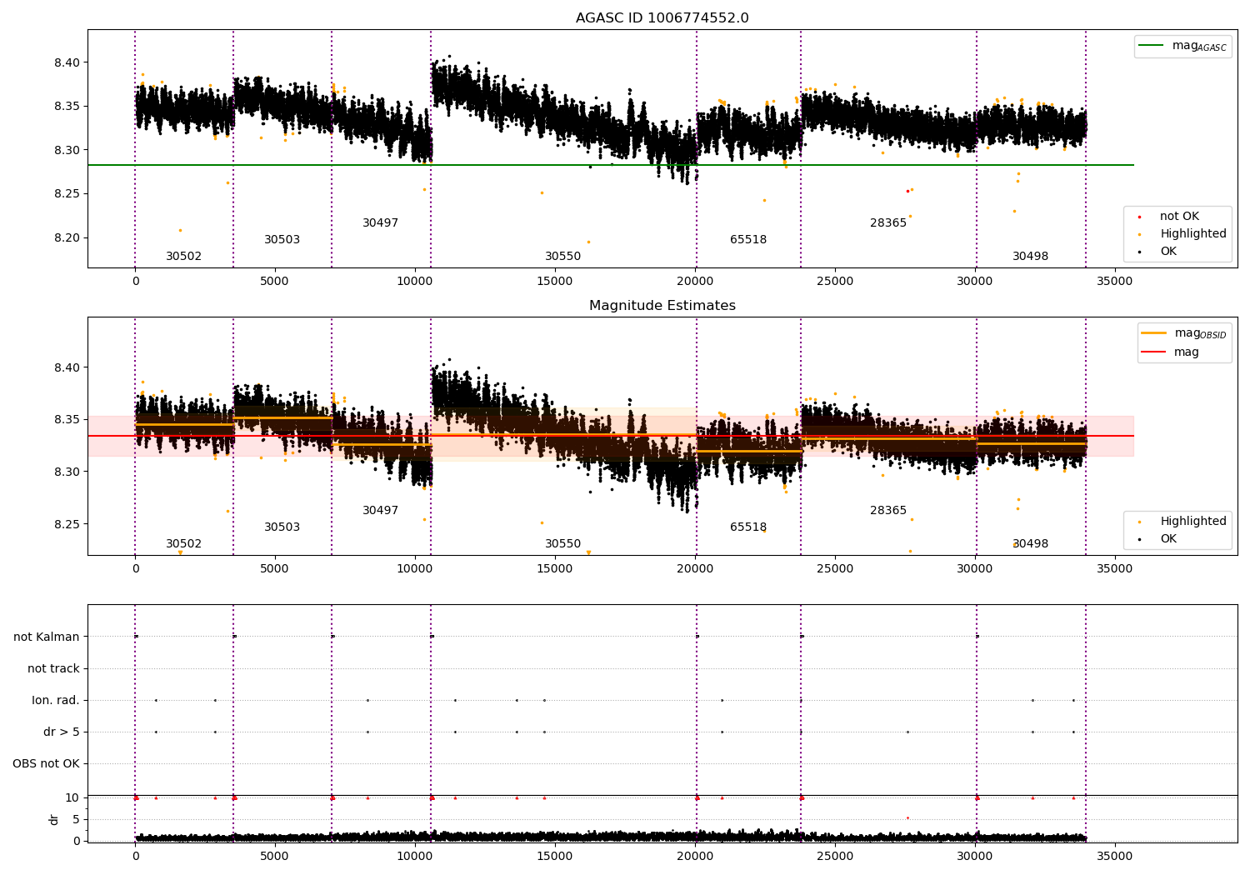The width and height of the screenshot is (1250, 875).
Task: Click obsid label 30502 in top plot
Action: (183, 257)
